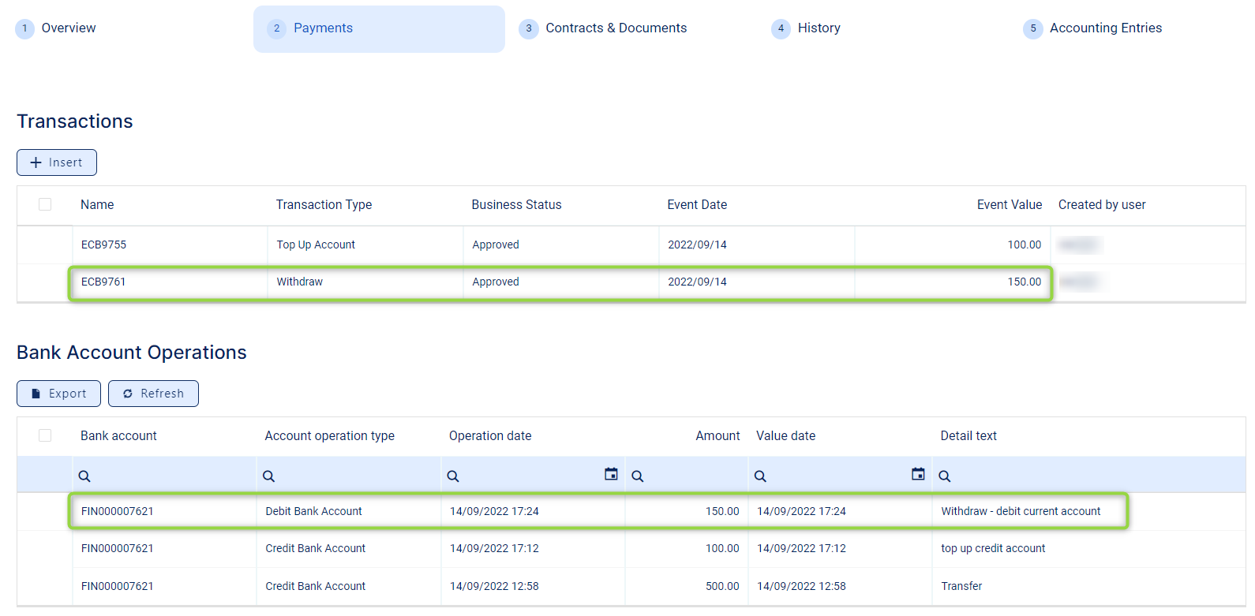Switch to the Overview tab
The image size is (1255, 616).
68,28
